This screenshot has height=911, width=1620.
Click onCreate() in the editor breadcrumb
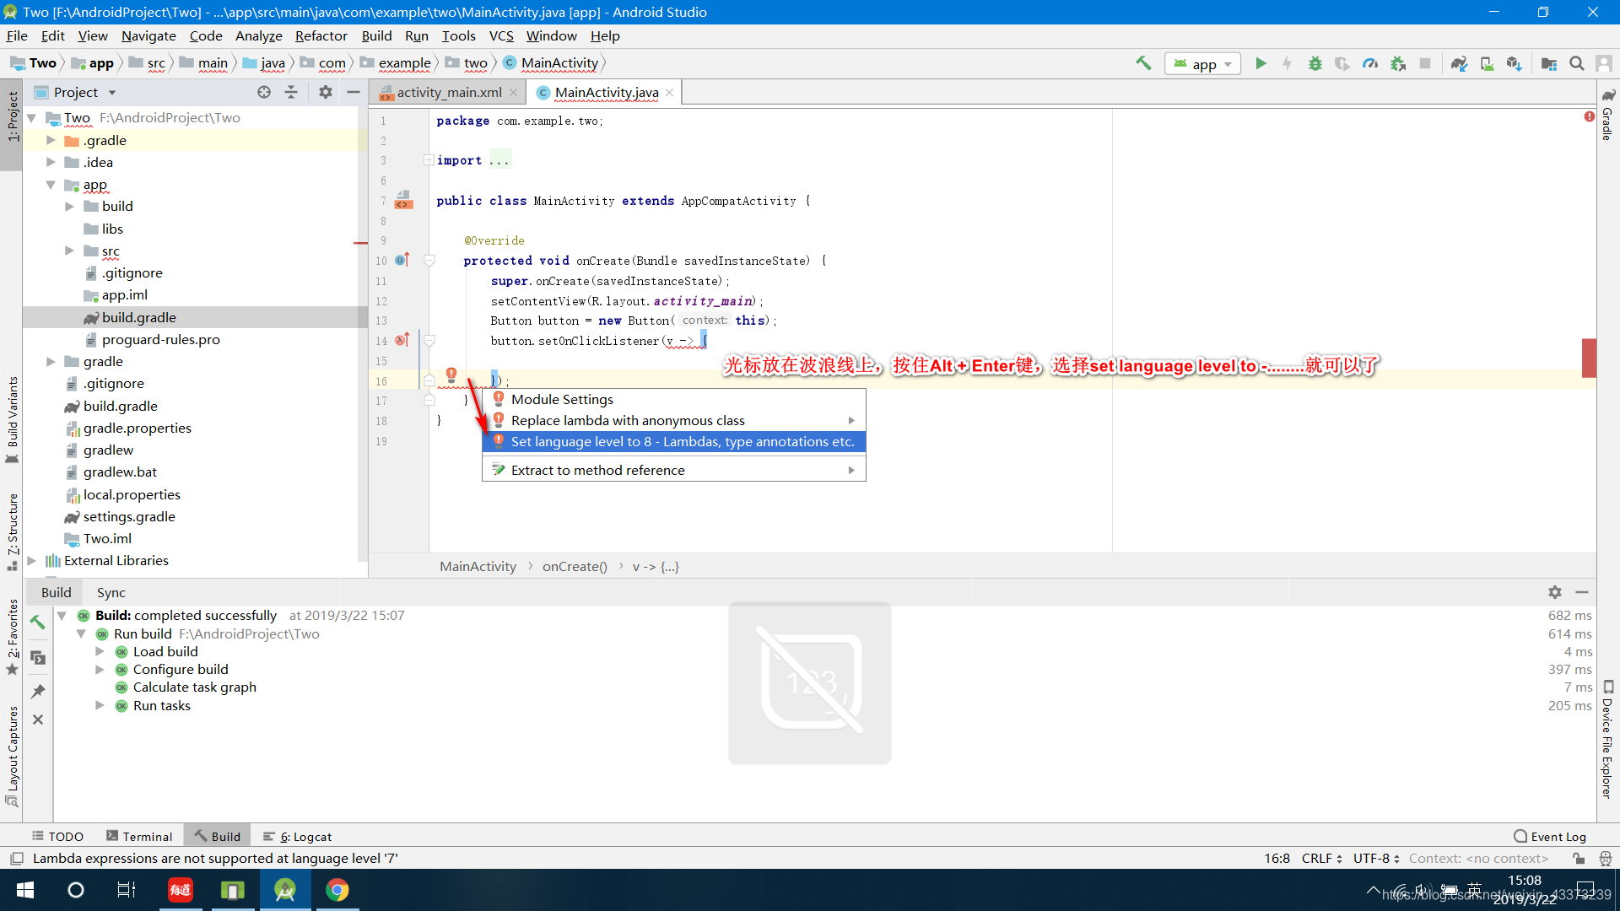coord(575,566)
